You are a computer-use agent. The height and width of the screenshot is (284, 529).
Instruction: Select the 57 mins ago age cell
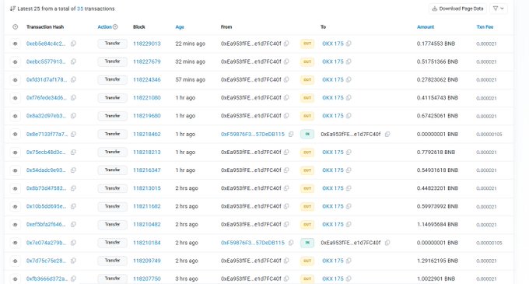(191, 79)
